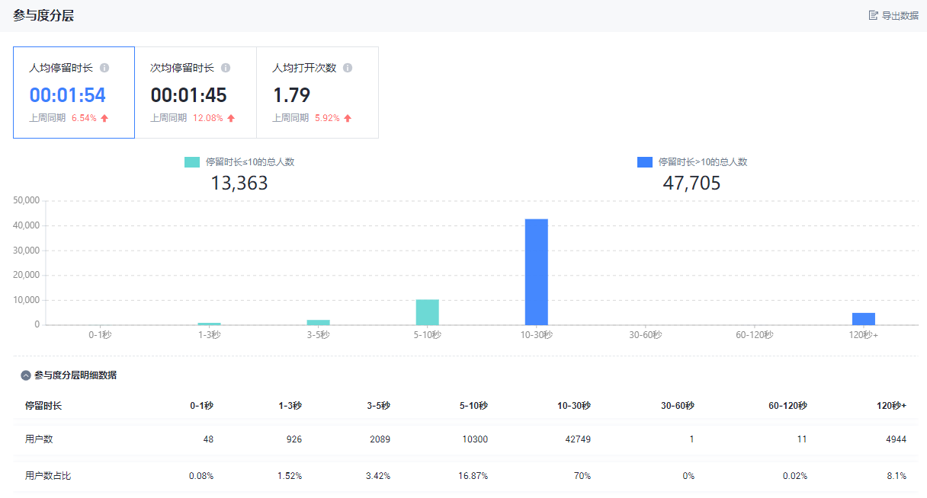
Task: Click red up arrow next to 12.08%
Action: pyautogui.click(x=231, y=118)
